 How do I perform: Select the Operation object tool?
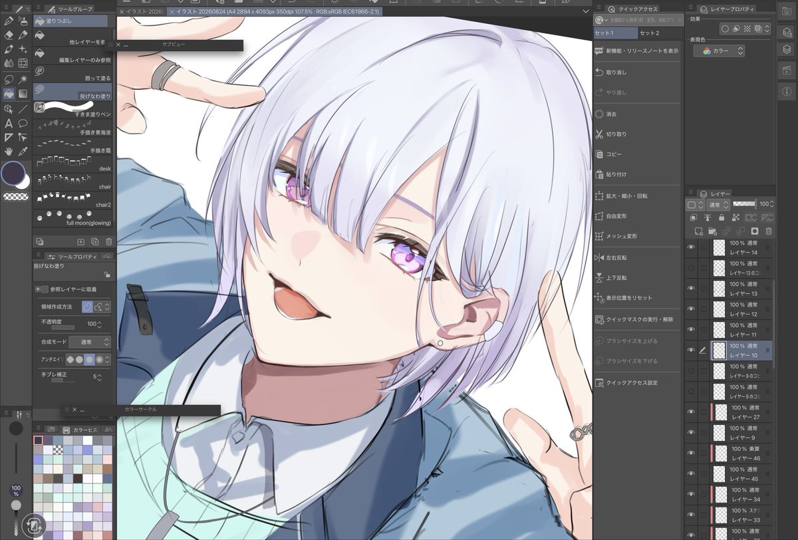pyautogui.click(x=9, y=108)
